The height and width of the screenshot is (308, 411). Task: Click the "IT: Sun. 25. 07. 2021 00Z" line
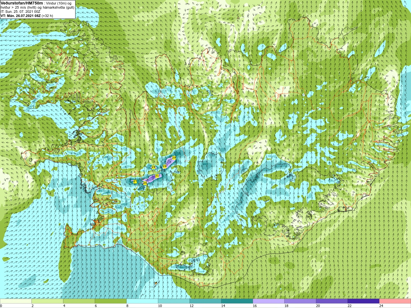pyautogui.click(x=21, y=12)
